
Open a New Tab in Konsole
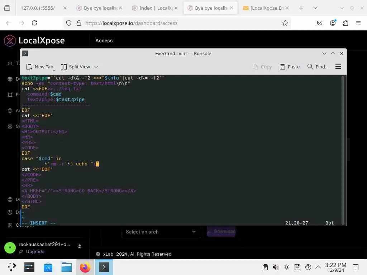(x=40, y=67)
